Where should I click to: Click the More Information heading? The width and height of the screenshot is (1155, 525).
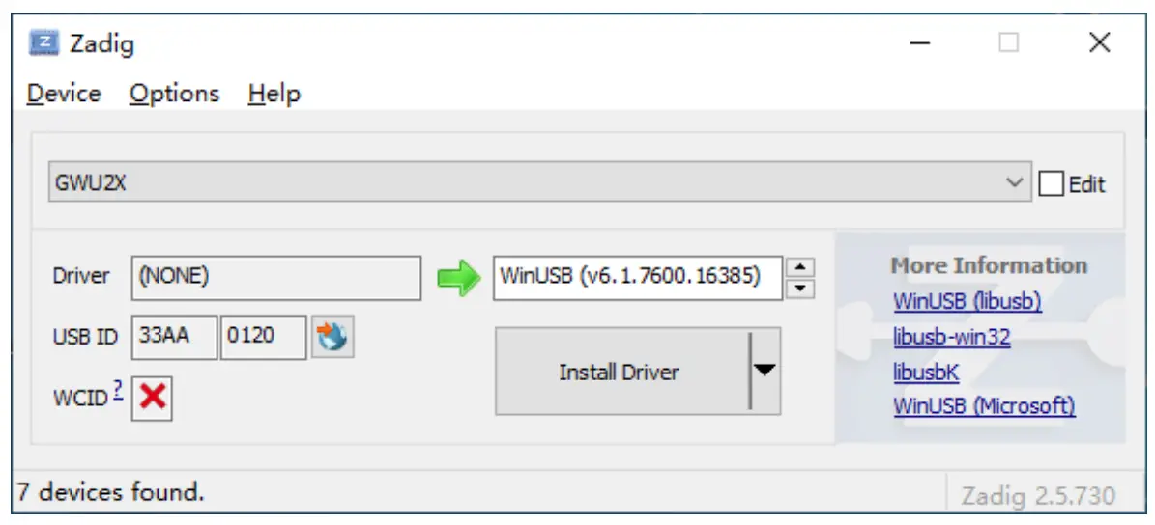click(989, 265)
